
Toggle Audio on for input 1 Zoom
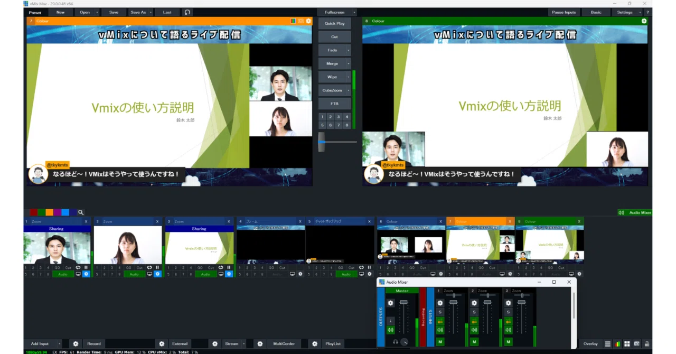point(63,274)
